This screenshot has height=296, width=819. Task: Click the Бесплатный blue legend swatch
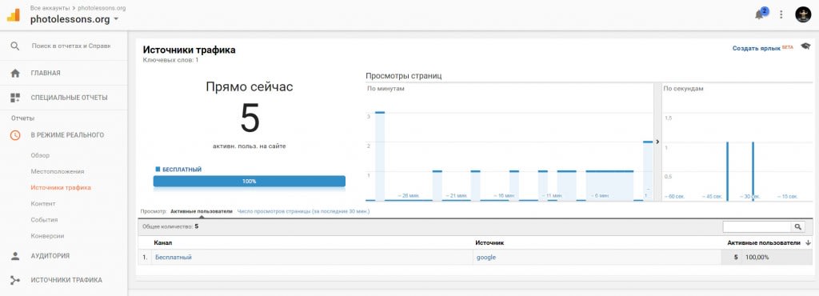click(x=158, y=169)
